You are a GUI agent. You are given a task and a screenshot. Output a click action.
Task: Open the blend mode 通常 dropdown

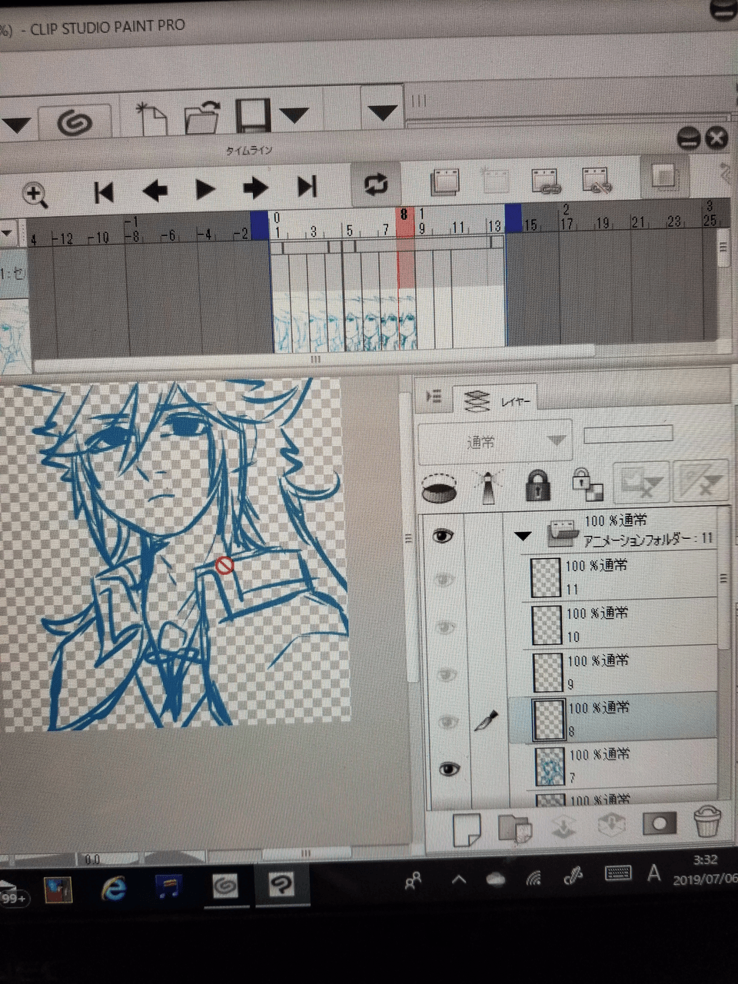(494, 442)
